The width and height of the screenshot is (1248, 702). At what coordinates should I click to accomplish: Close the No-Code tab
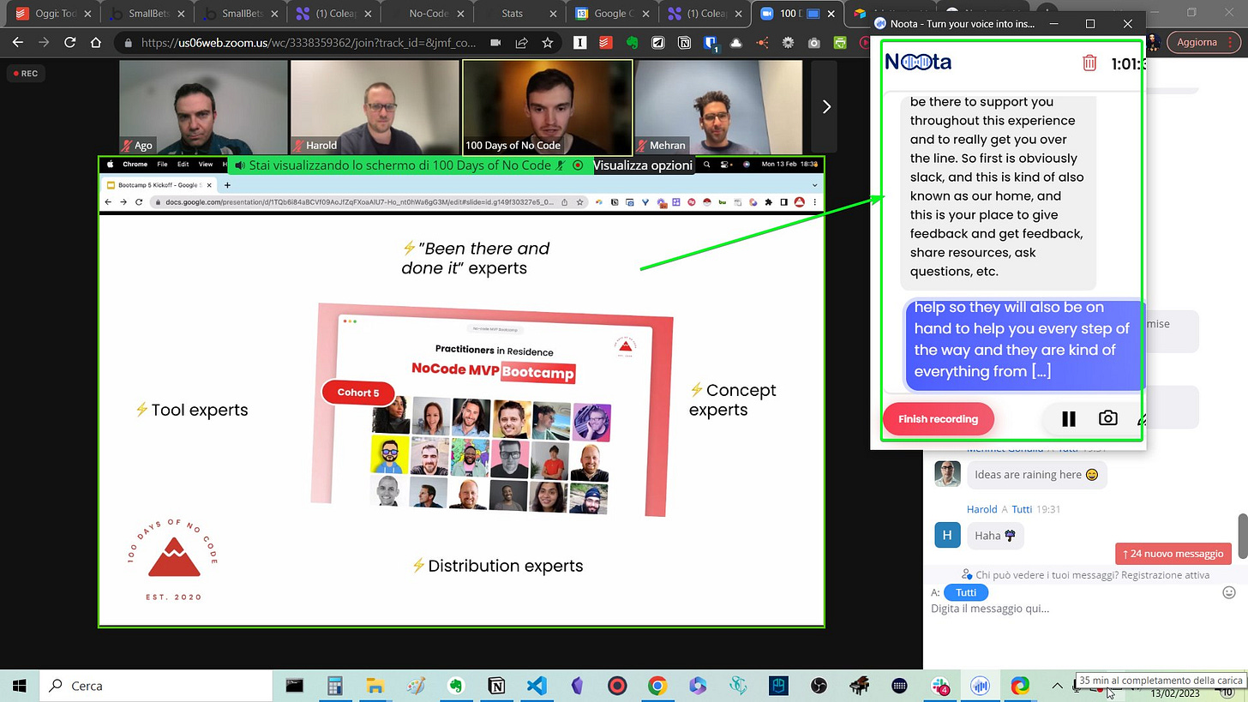pos(459,14)
